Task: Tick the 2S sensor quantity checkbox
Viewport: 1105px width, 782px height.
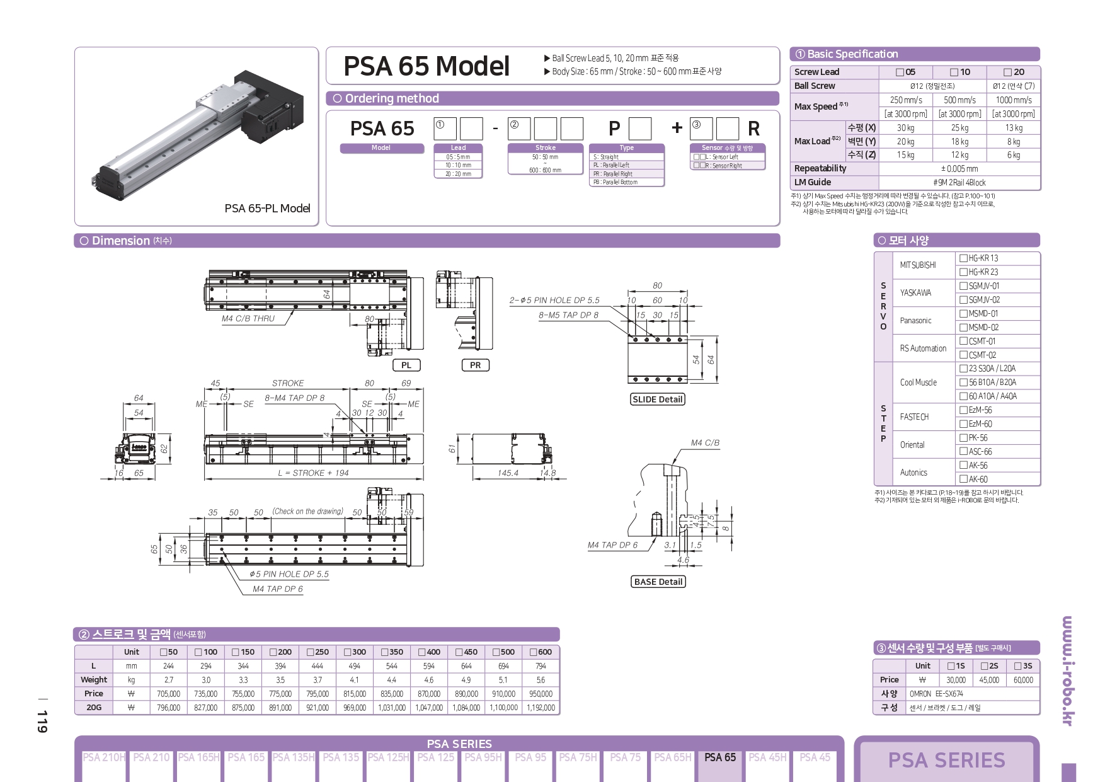Action: click(985, 666)
